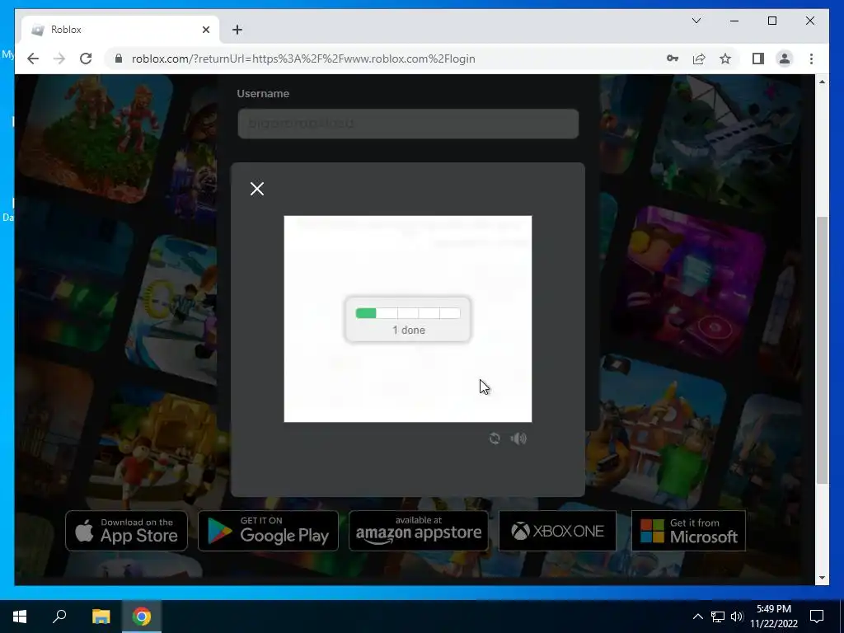Viewport: 844px width, 633px height.
Task: Click the Username label
Action: [x=263, y=93]
